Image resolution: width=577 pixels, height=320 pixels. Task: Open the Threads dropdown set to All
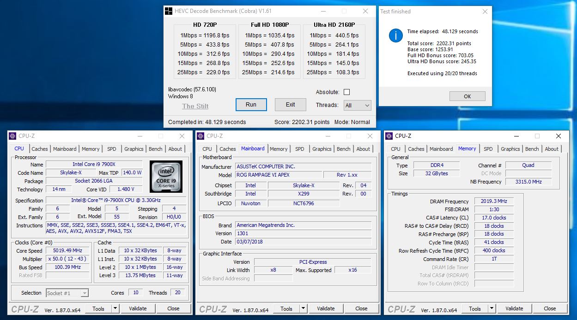357,105
